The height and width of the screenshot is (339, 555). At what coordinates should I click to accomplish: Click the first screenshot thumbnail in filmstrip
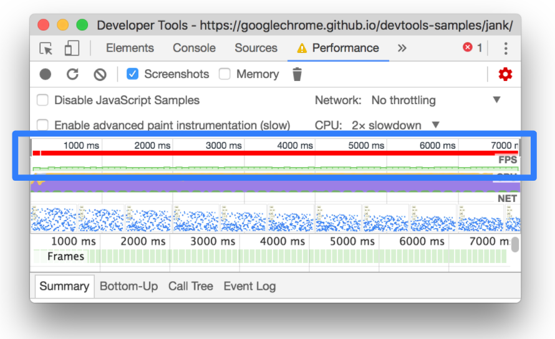[x=54, y=218]
